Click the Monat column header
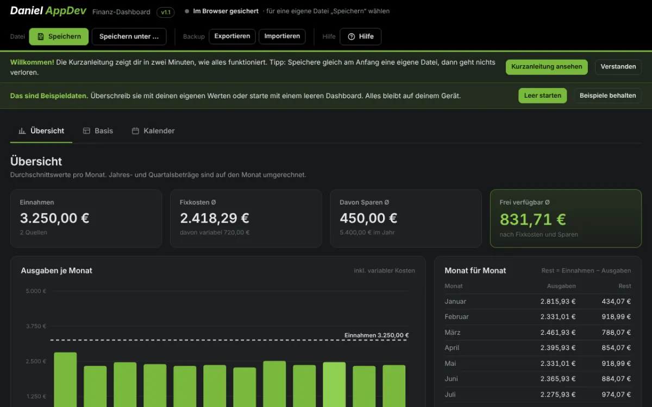 click(454, 286)
